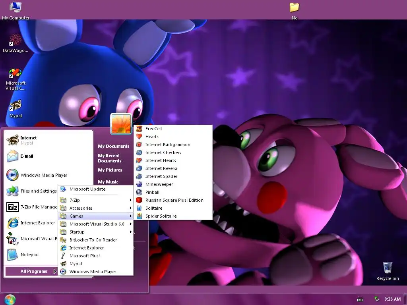The image size is (407, 305).
Task: Expand the Startup folder
Action: click(96, 232)
